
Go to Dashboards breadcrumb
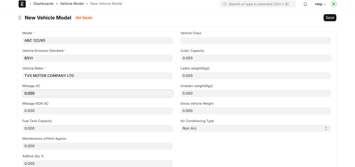pos(43,4)
